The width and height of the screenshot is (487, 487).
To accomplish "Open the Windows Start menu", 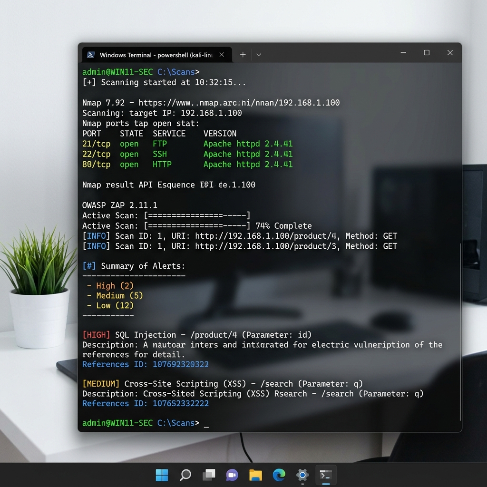I will 162,475.
